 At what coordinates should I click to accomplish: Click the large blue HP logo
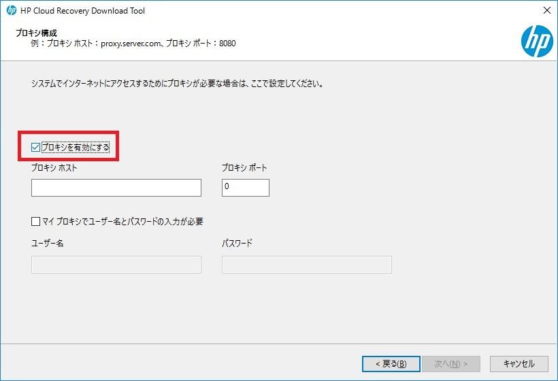[537, 42]
